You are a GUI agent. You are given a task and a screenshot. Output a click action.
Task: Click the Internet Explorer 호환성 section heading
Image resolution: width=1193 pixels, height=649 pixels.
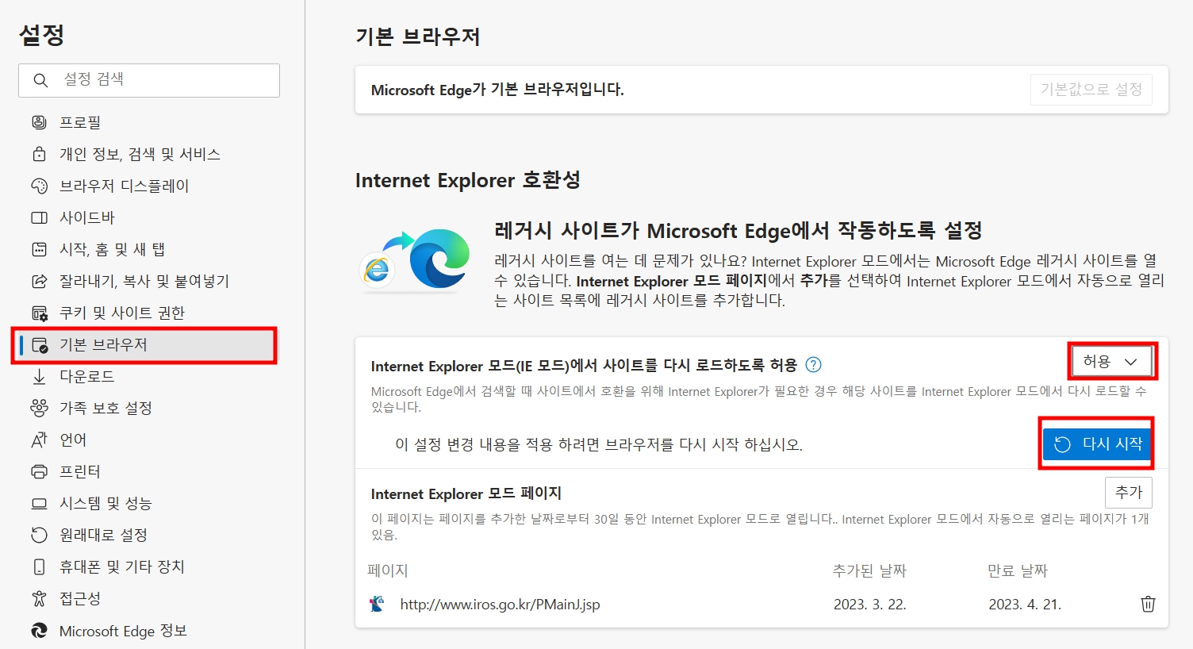[x=468, y=180]
